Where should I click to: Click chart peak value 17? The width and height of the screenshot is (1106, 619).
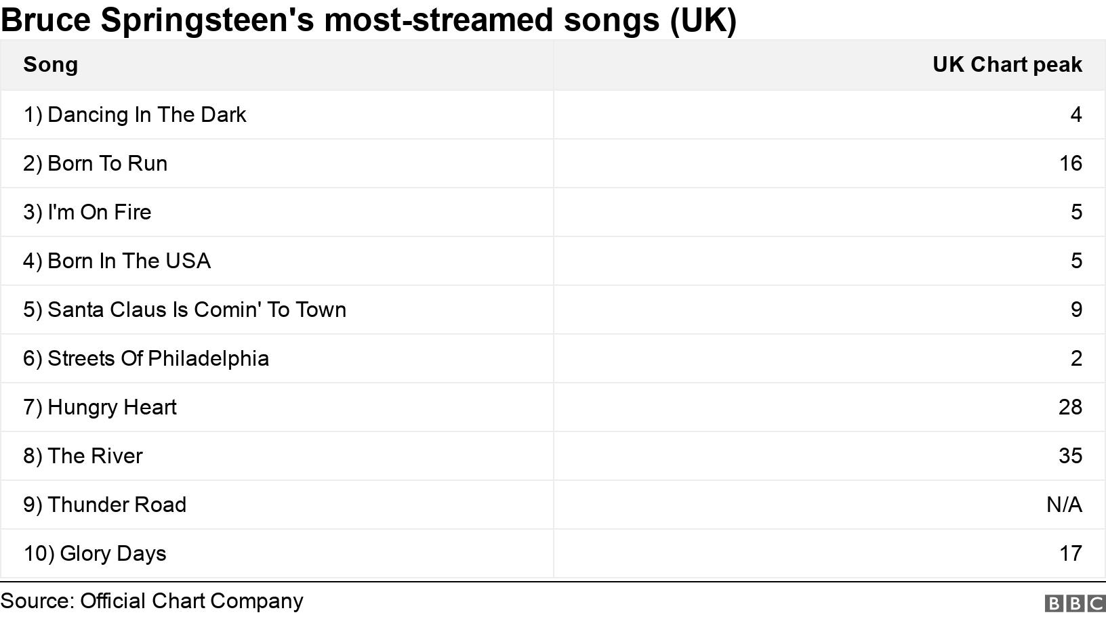click(1071, 553)
